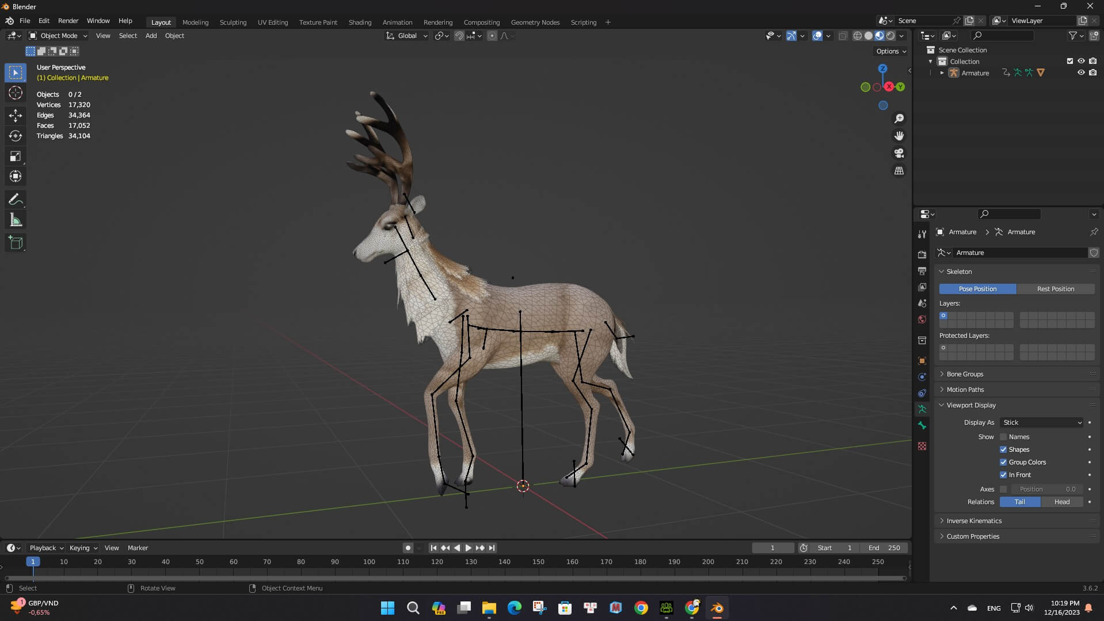
Task: Enable the Names checkbox
Action: pos(1003,437)
